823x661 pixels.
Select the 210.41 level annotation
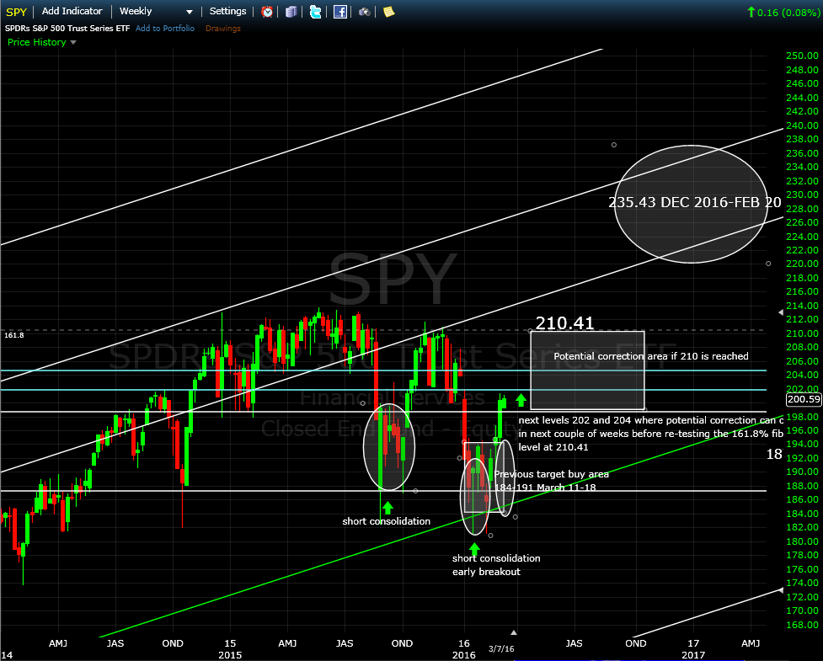point(564,323)
